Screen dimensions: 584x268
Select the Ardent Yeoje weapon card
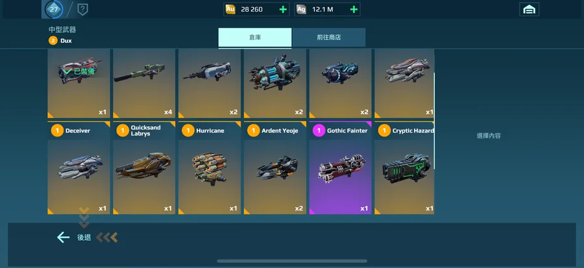tap(275, 168)
